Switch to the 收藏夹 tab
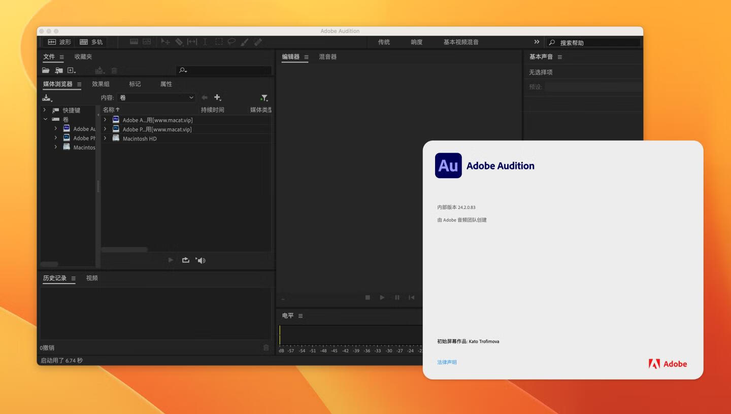The image size is (731, 414). click(83, 57)
